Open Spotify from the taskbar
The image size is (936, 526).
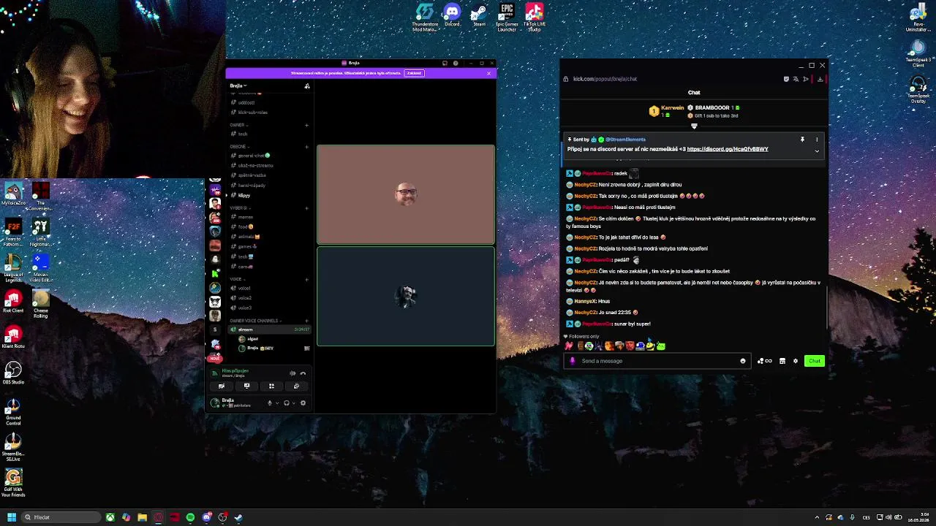(190, 517)
